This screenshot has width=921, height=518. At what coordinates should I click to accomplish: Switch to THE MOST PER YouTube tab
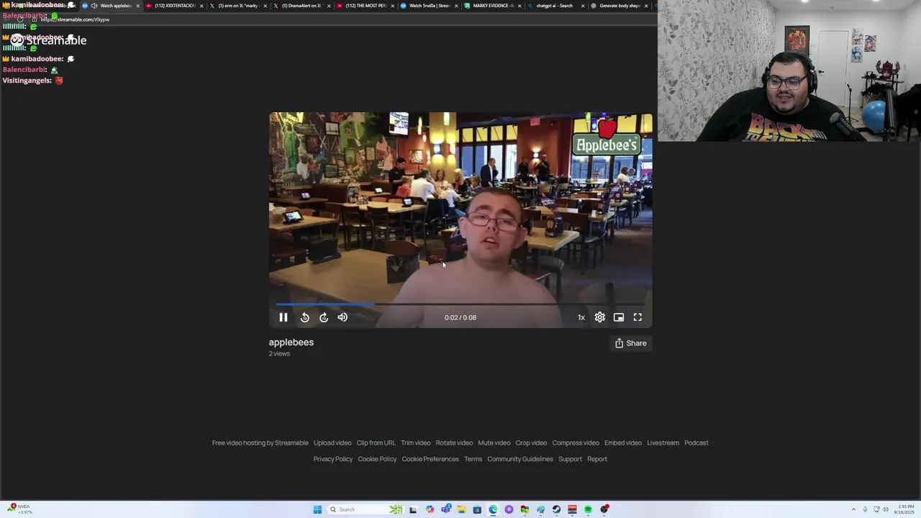pyautogui.click(x=365, y=6)
